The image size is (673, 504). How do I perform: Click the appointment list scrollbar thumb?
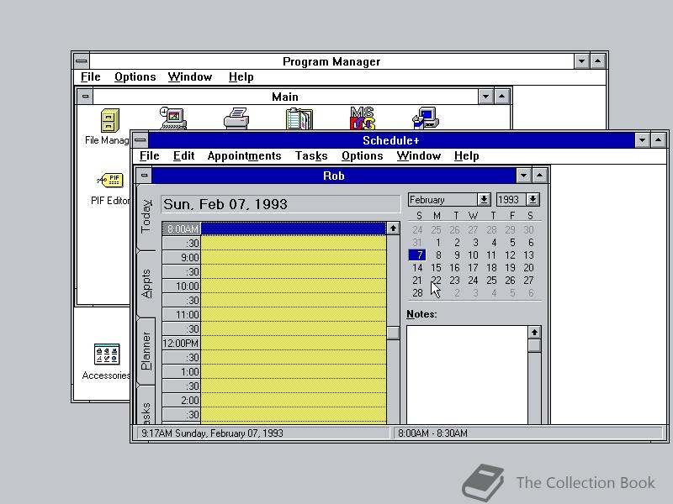(x=393, y=333)
